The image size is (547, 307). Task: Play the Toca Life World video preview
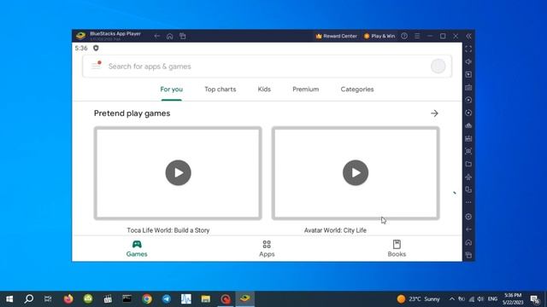178,172
